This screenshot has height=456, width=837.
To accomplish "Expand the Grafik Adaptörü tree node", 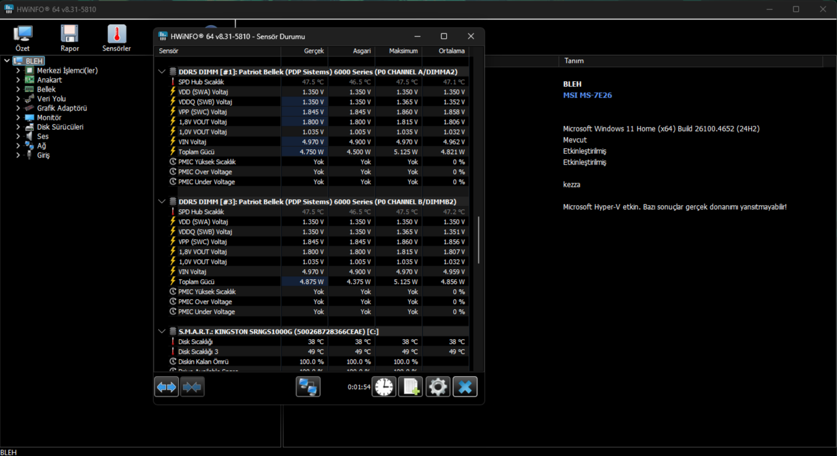I will coord(18,108).
